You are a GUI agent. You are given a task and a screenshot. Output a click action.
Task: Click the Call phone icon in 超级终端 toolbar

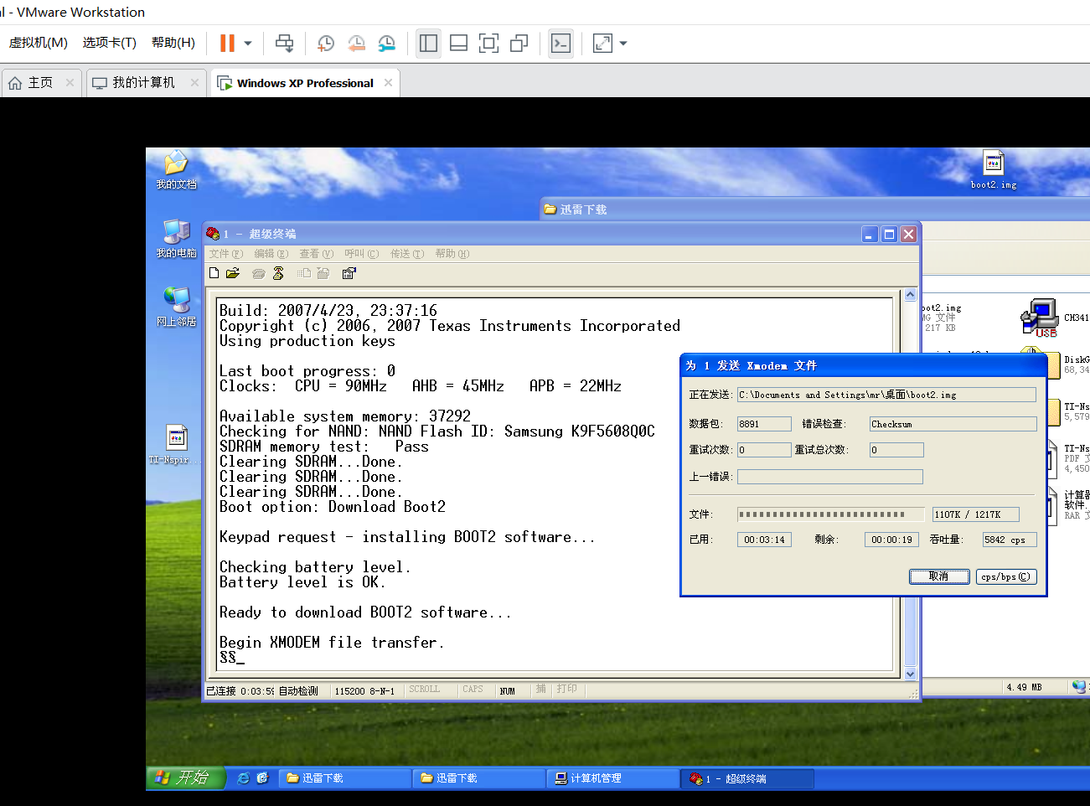pyautogui.click(x=259, y=273)
